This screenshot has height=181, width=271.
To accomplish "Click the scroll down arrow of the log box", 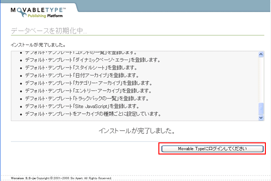I will point(261,118).
